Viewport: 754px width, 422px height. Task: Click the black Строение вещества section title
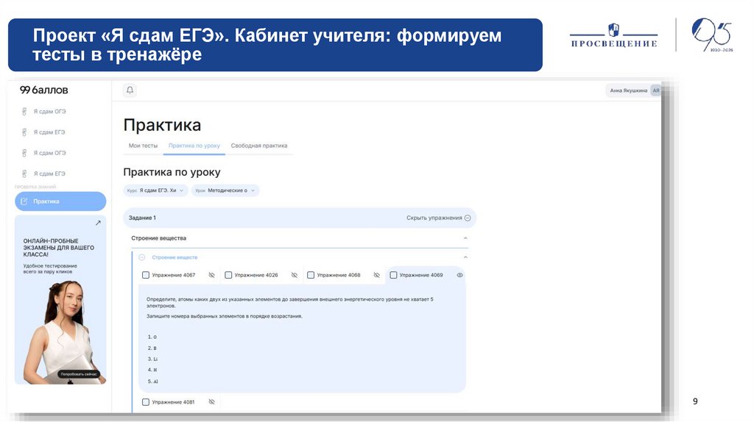pyautogui.click(x=159, y=238)
